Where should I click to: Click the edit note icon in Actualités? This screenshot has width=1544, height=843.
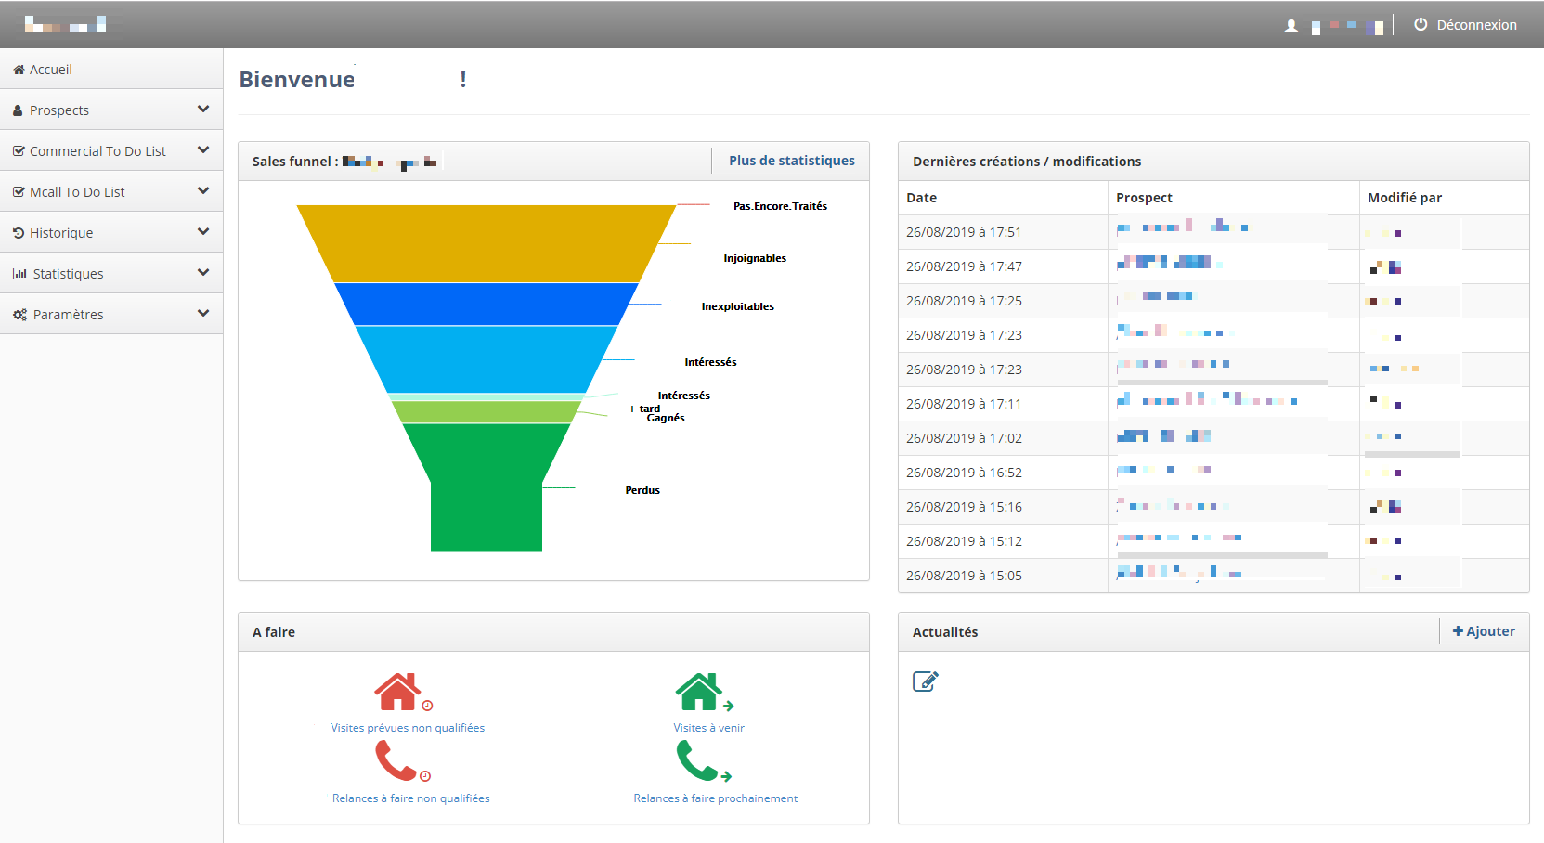(x=925, y=681)
